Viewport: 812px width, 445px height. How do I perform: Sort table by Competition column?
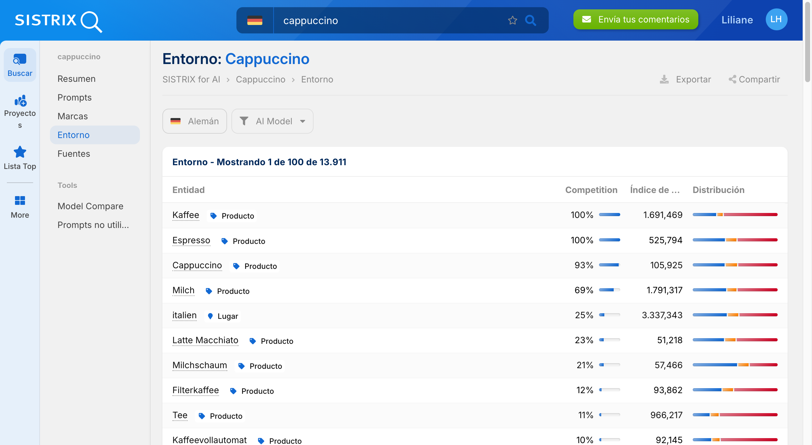[x=591, y=190]
